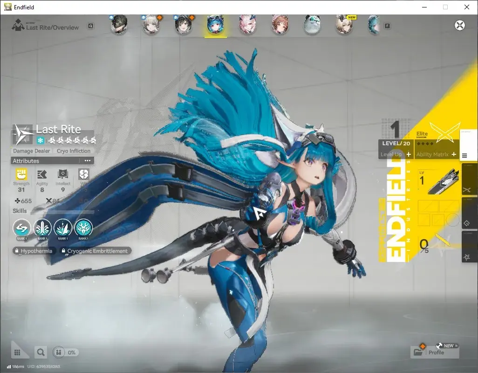Select the black-haired operator with orange marker
The height and width of the screenshot is (373, 478).
click(x=183, y=24)
